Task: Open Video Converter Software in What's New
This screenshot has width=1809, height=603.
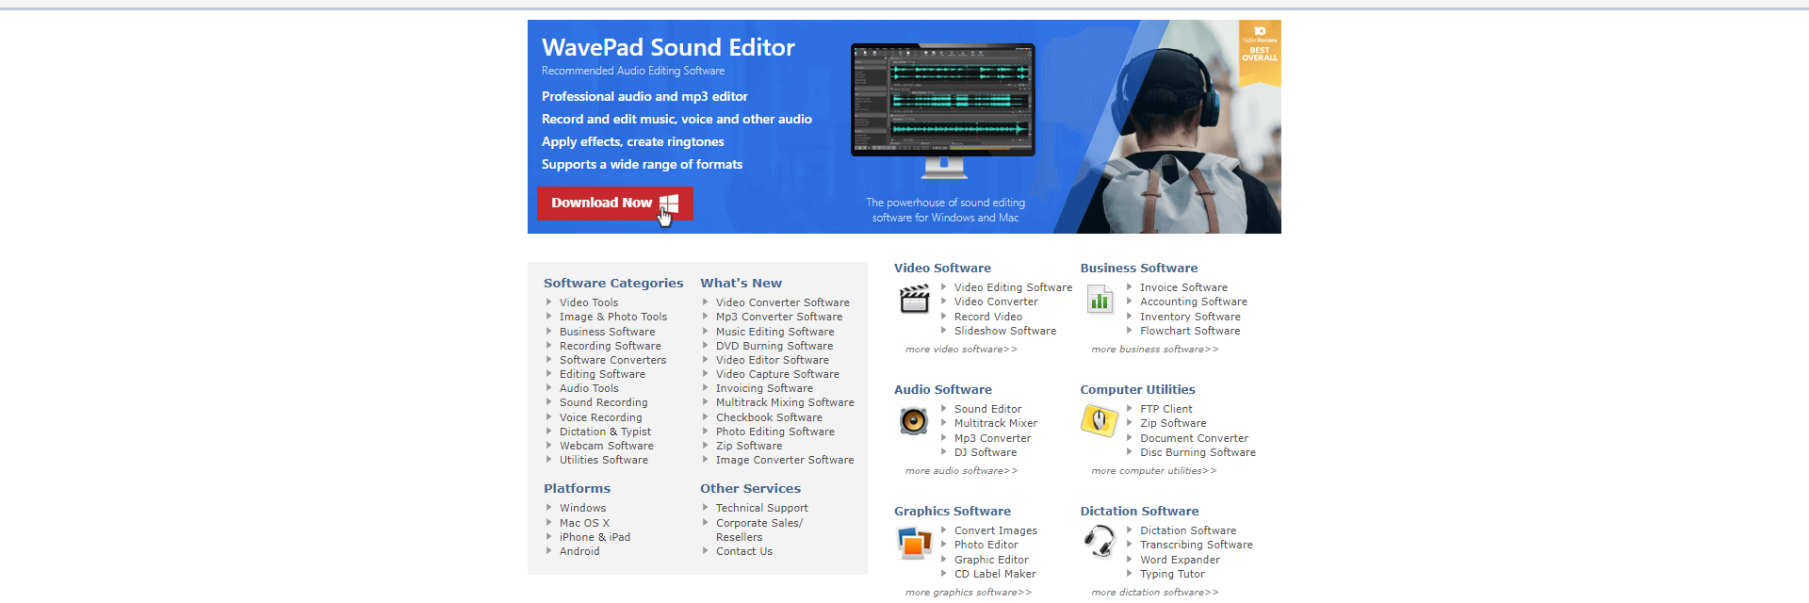Action: point(782,302)
